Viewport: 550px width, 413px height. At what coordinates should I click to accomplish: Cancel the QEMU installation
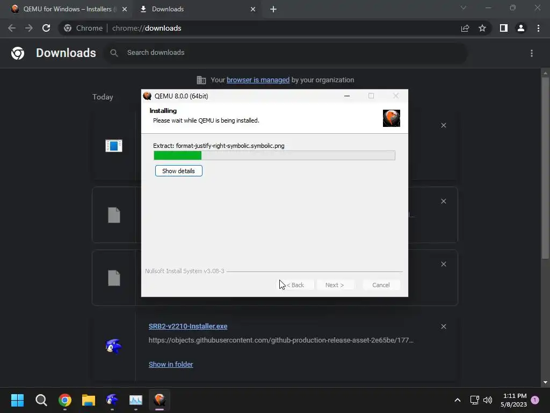[381, 285]
